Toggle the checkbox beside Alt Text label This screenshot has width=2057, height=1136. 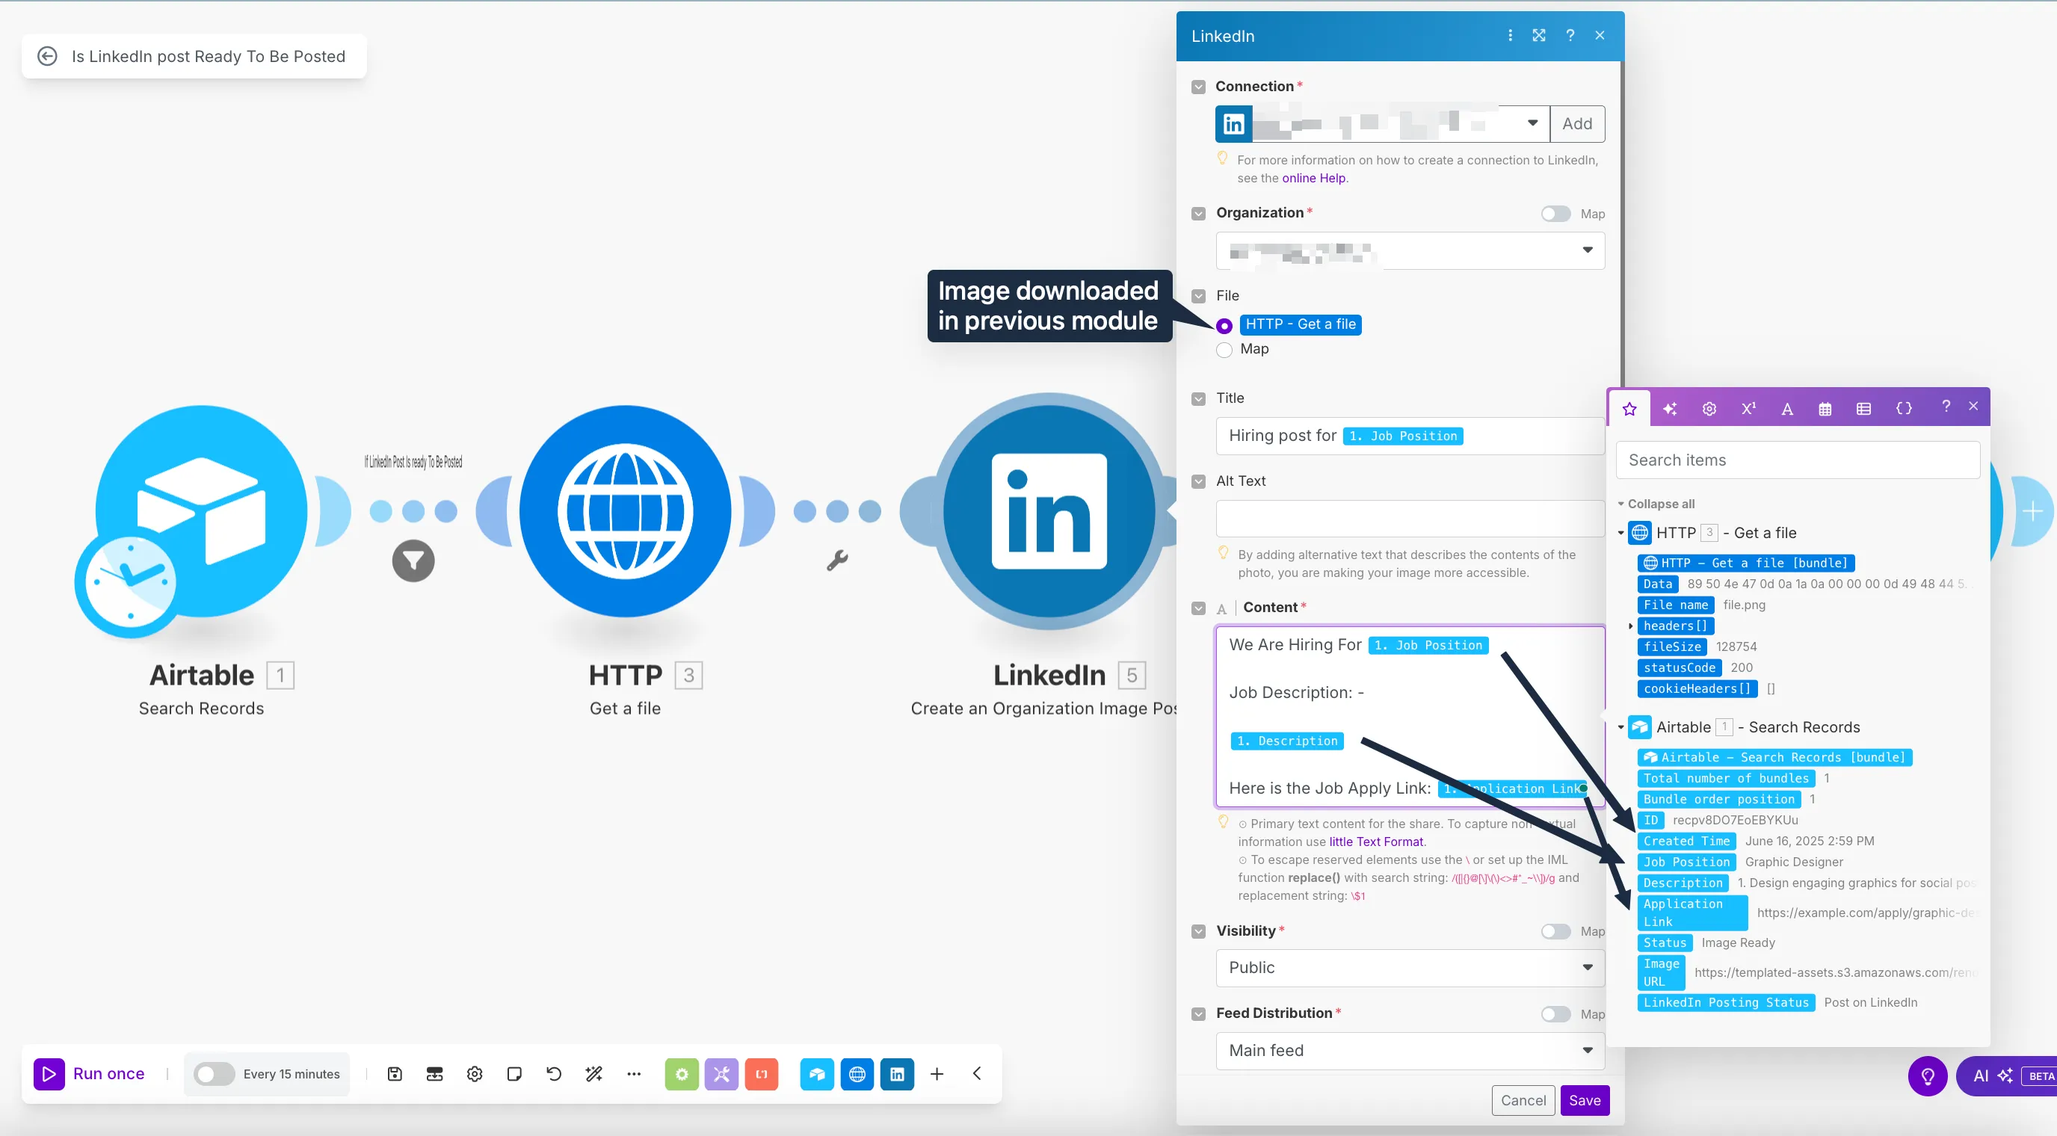pyautogui.click(x=1197, y=481)
